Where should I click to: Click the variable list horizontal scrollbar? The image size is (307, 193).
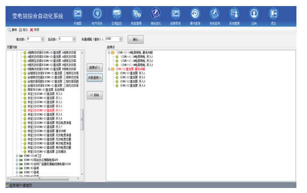click(x=43, y=178)
